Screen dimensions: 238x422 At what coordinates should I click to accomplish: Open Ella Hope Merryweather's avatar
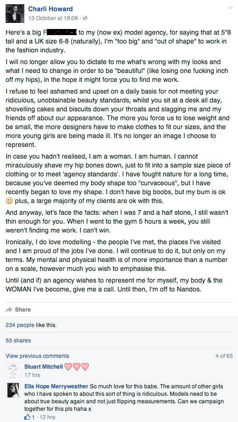[13, 390]
